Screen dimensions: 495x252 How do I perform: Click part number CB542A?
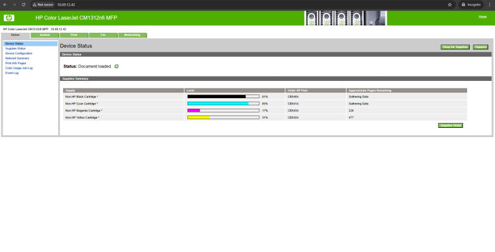293,117
